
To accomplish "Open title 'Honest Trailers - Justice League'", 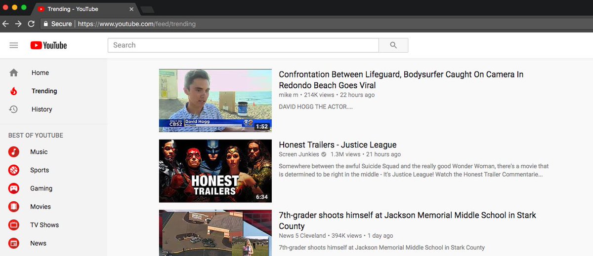I will (338, 145).
